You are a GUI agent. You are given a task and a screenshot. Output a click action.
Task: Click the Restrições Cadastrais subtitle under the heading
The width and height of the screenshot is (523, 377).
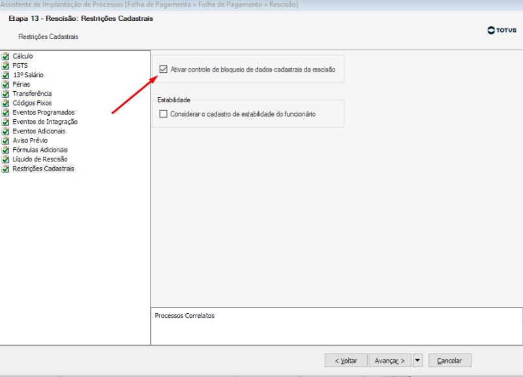click(48, 36)
